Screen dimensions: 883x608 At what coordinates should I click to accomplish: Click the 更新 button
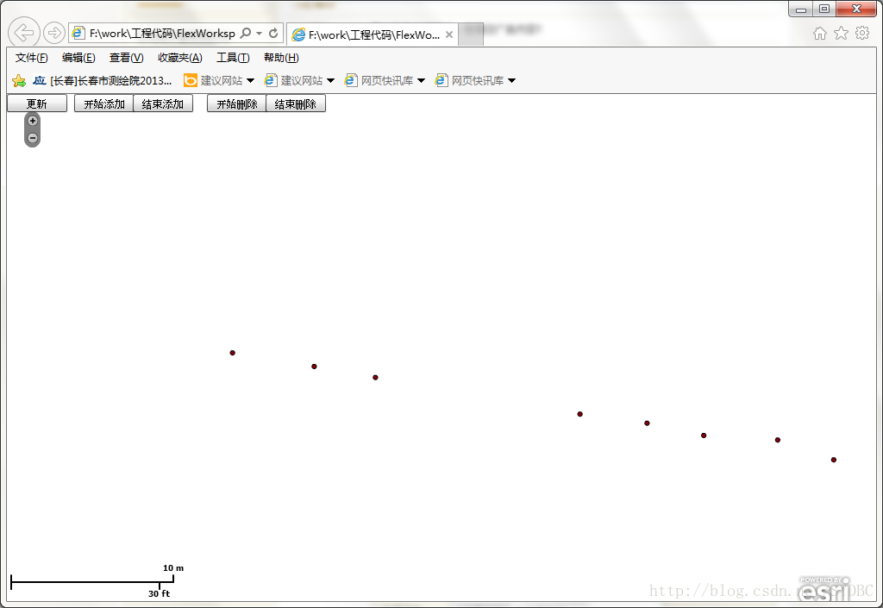pyautogui.click(x=37, y=103)
